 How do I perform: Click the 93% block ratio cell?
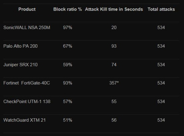pos(68,83)
